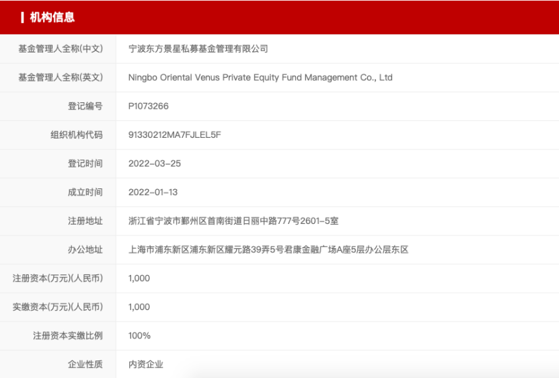Click label 企业性质
The width and height of the screenshot is (559, 378).
pyautogui.click(x=85, y=365)
